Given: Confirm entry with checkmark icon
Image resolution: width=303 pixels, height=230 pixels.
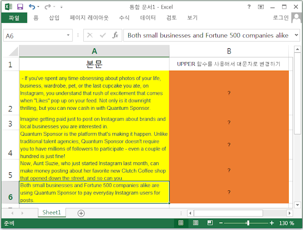Looking at the screenshot, I should point(103,35).
